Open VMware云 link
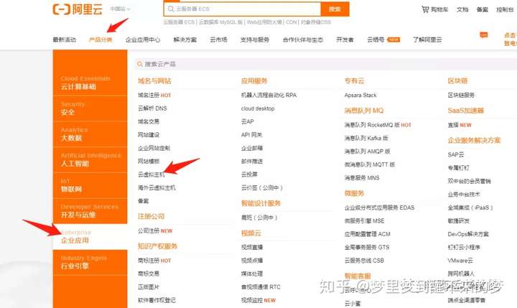The width and height of the screenshot is (517, 308). tap(460, 261)
